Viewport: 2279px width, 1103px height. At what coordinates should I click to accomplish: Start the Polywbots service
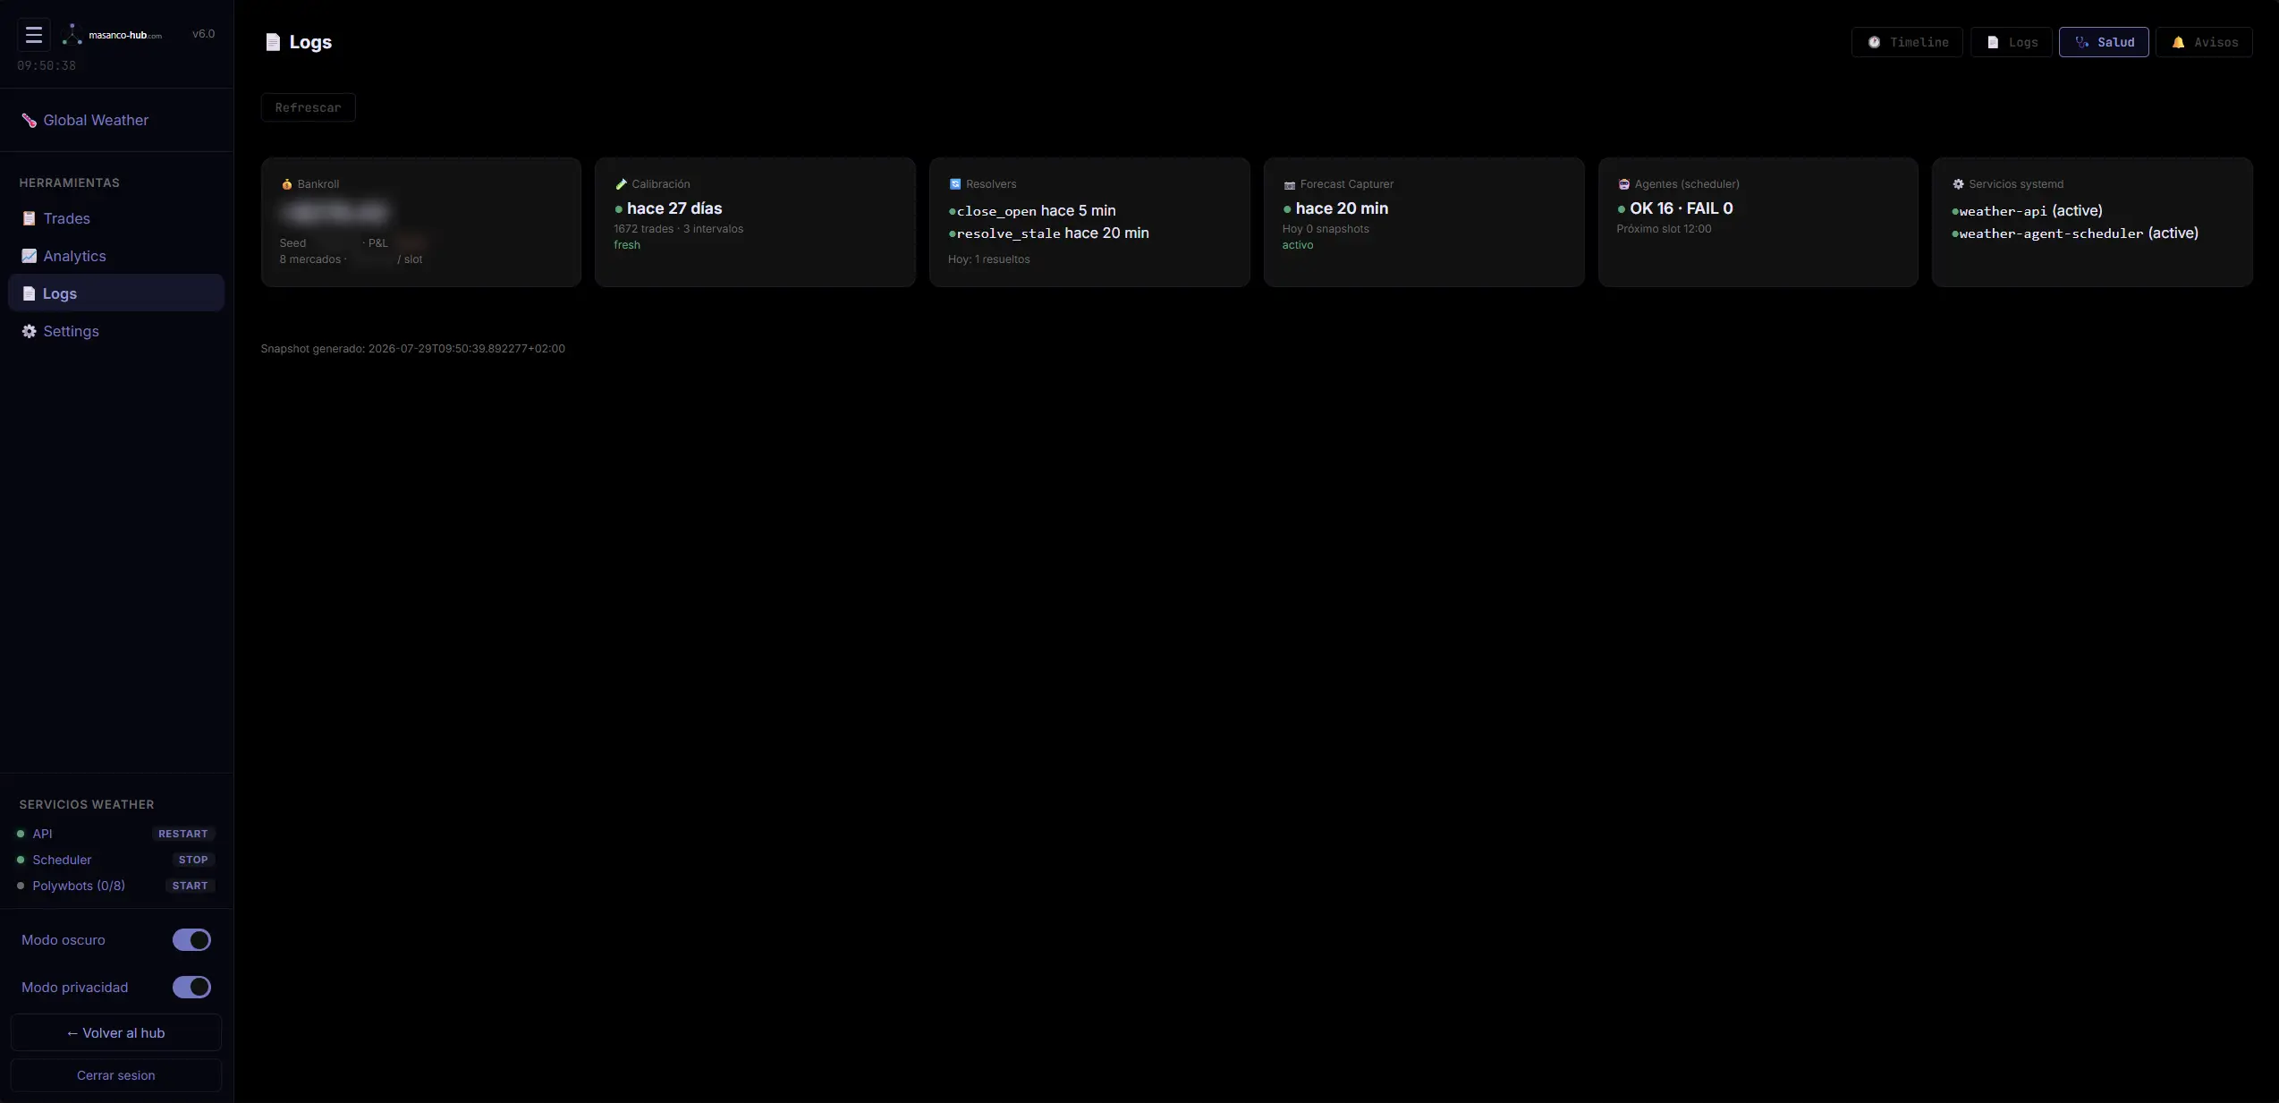(x=190, y=886)
